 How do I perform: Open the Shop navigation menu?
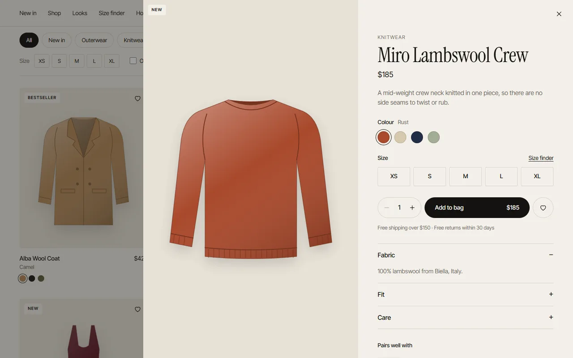(54, 13)
